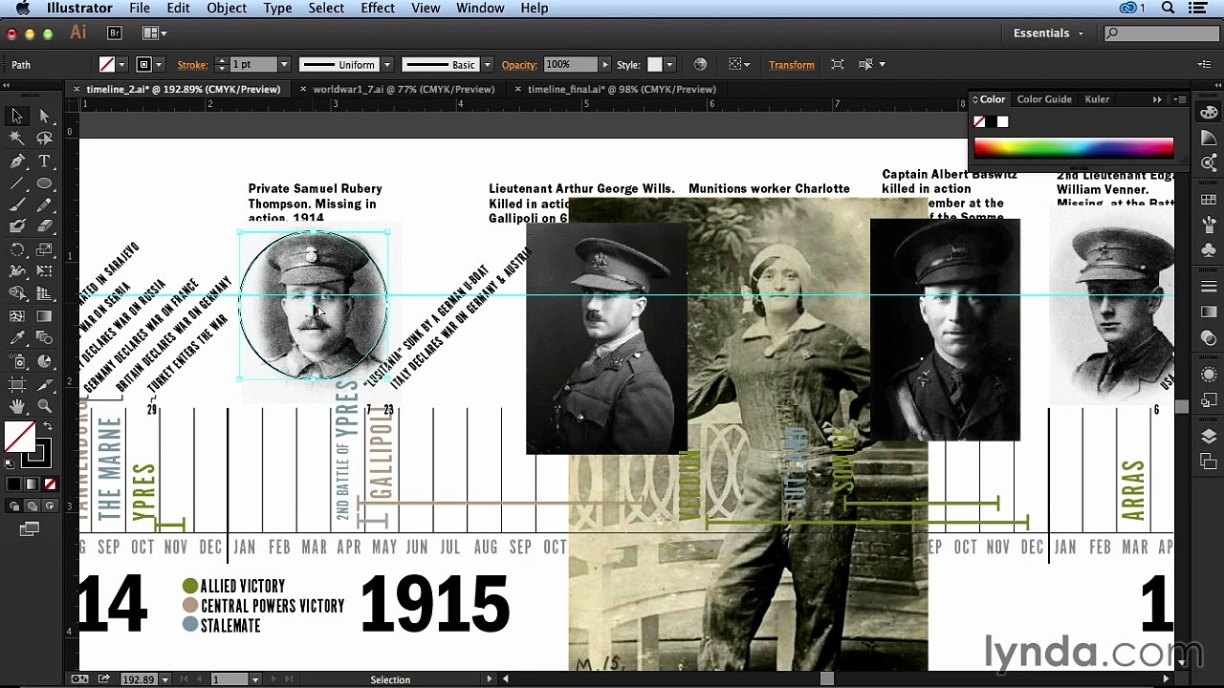The width and height of the screenshot is (1224, 688).
Task: Choose the Width tool
Action: point(17,272)
